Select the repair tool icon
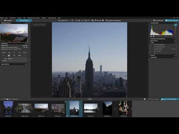This screenshot has width=179, height=134. point(100,20)
